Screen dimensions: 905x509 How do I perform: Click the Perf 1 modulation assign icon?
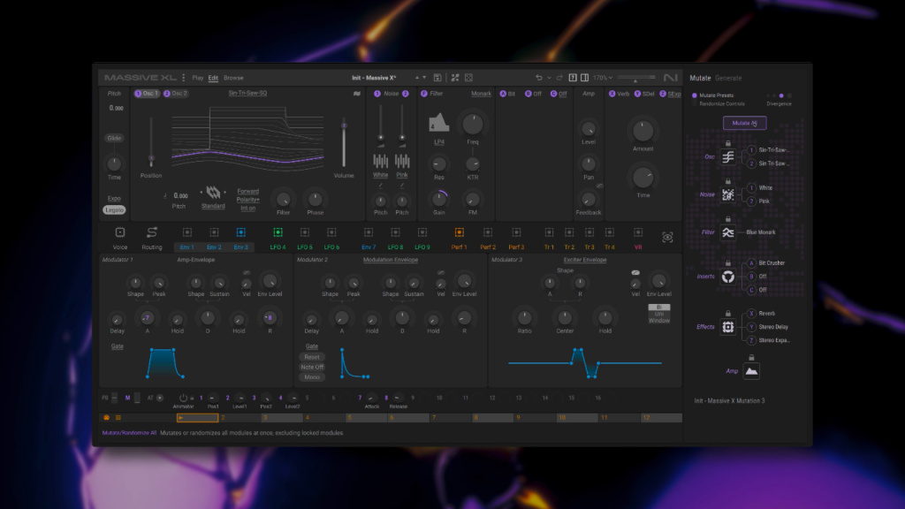459,232
